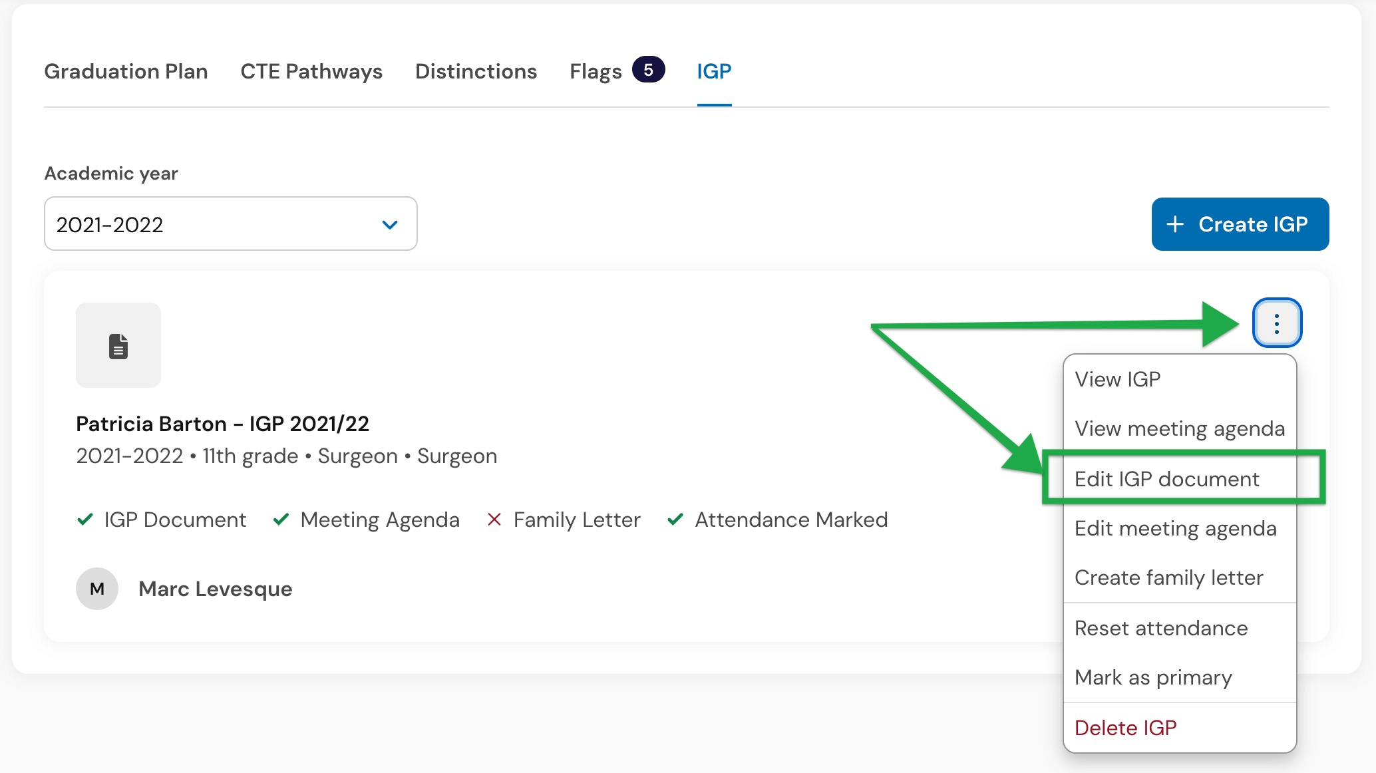Viewport: 1376px width, 773px height.
Task: Select View IGP in the menu
Action: click(x=1180, y=379)
